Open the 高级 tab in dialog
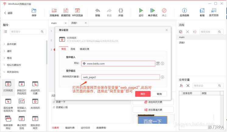The image size is (227, 132). click(x=73, y=49)
